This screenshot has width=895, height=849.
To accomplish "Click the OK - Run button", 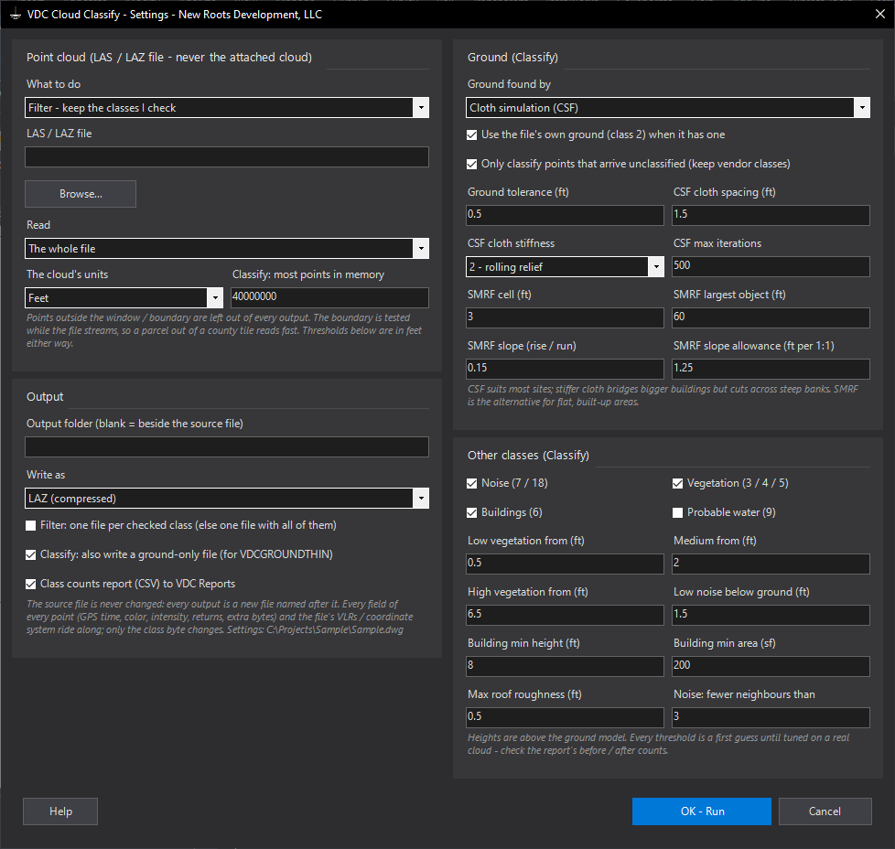I will coord(702,811).
